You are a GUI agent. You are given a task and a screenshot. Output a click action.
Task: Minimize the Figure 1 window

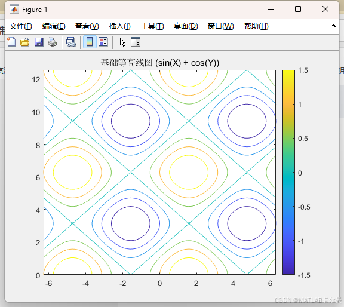point(271,9)
